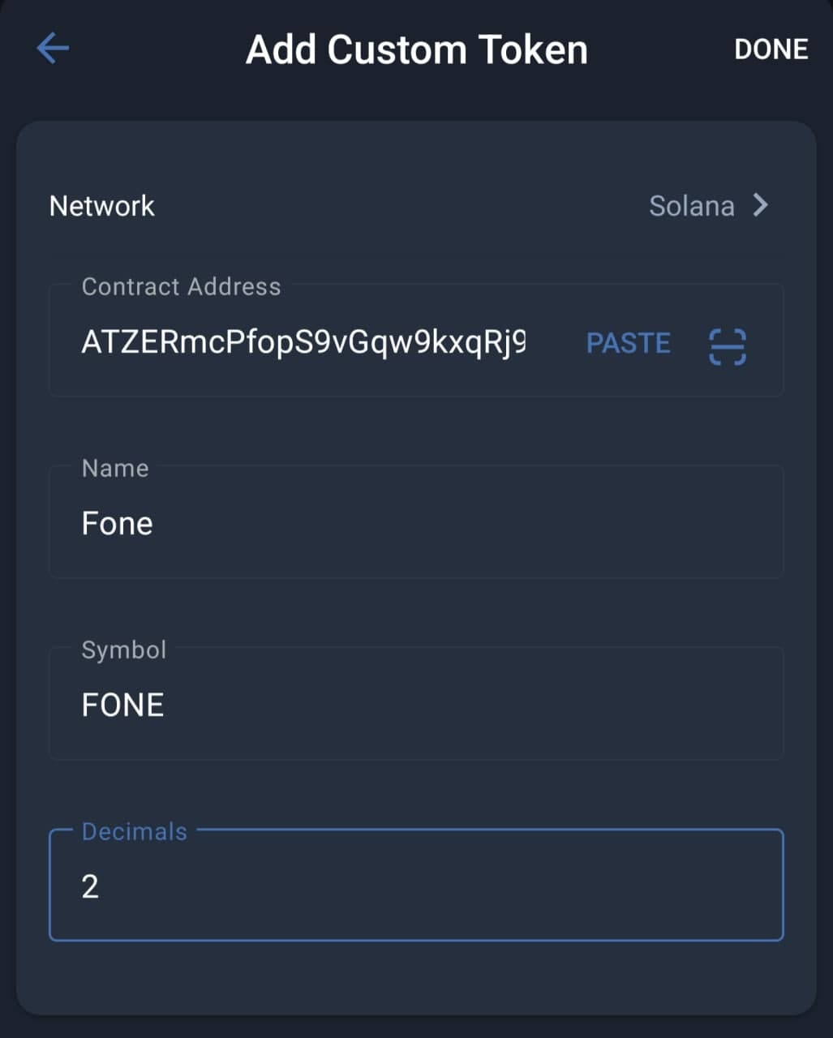Tap the blue left-arrow navigation icon
Screen dimensions: 833x1038
coord(52,48)
